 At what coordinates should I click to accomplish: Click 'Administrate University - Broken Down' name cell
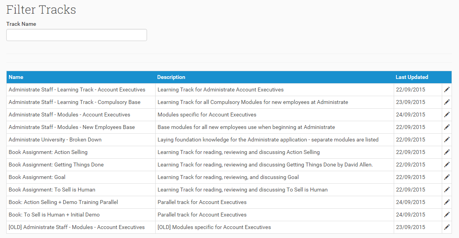[x=55, y=140]
